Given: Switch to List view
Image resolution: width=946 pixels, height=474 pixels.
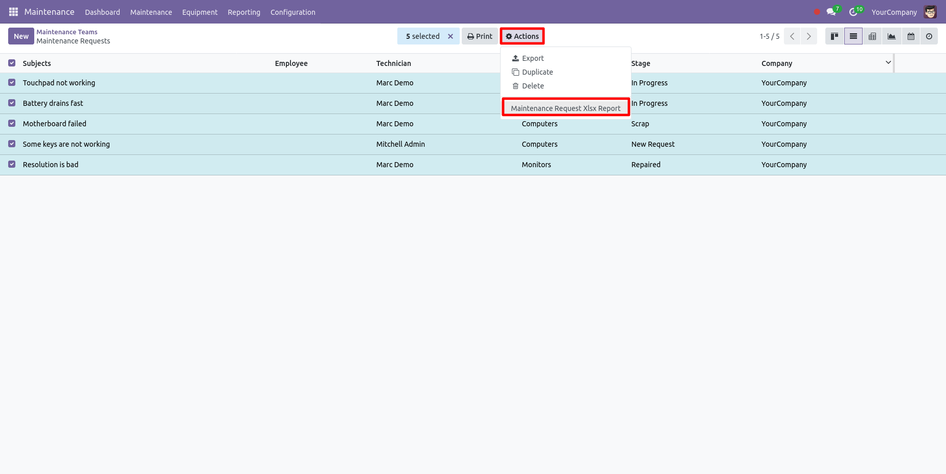Looking at the screenshot, I should point(853,36).
